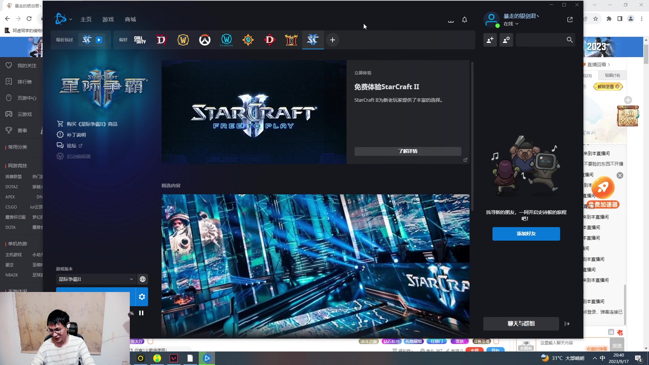Screen dimensions: 649x365
Task: Select the Diablo IV game icon
Action: 161,40
